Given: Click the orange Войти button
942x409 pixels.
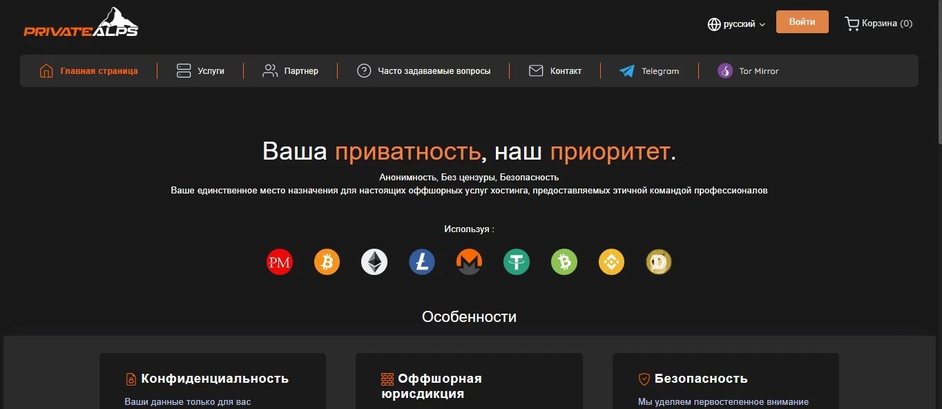Looking at the screenshot, I should [x=802, y=22].
